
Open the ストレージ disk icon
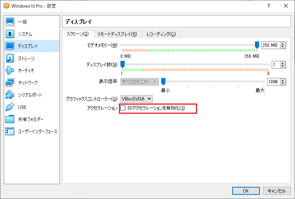pyautogui.click(x=10, y=58)
